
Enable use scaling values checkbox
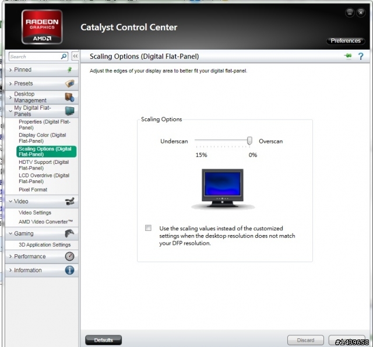tap(148, 228)
